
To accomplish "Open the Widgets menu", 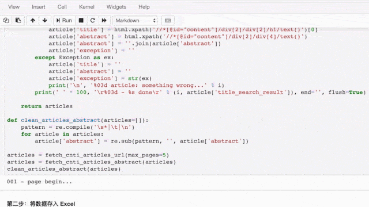I will (116, 7).
